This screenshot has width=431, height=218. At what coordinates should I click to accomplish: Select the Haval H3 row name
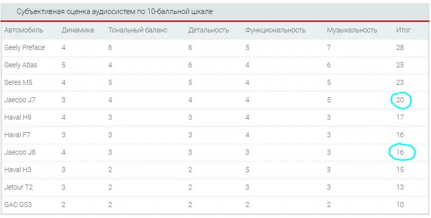point(17,170)
